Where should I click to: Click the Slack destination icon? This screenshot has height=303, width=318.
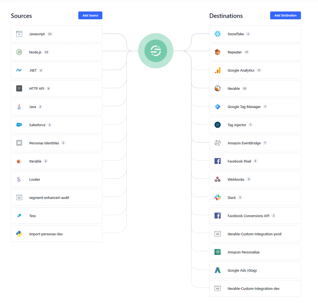pos(218,197)
